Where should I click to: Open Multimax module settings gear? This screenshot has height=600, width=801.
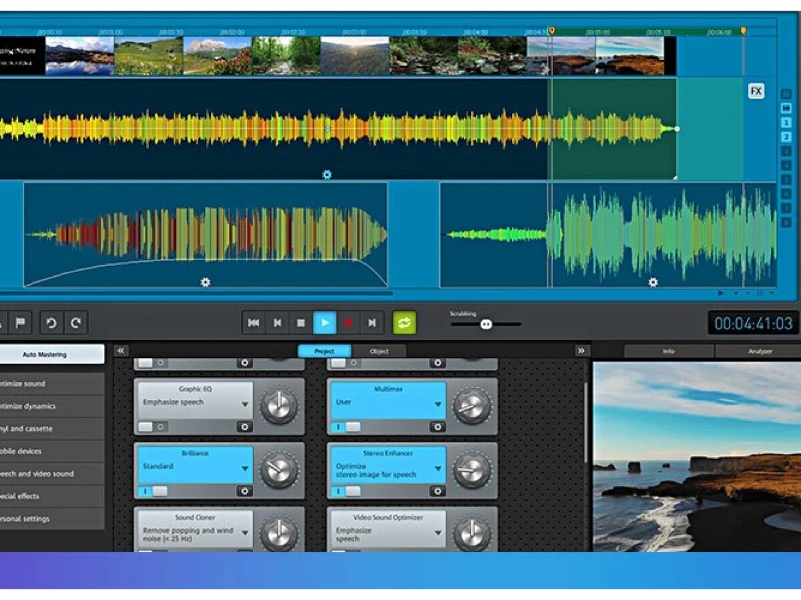[437, 427]
